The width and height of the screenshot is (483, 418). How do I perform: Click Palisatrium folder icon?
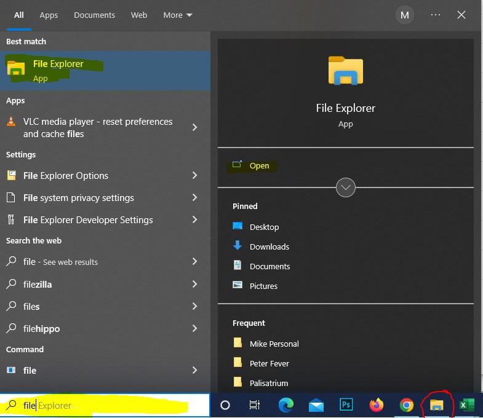click(x=238, y=382)
